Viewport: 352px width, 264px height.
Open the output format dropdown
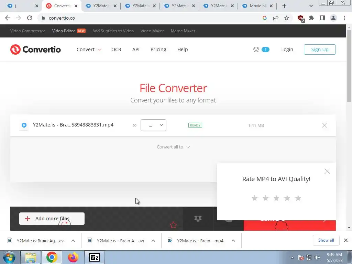coord(153,125)
